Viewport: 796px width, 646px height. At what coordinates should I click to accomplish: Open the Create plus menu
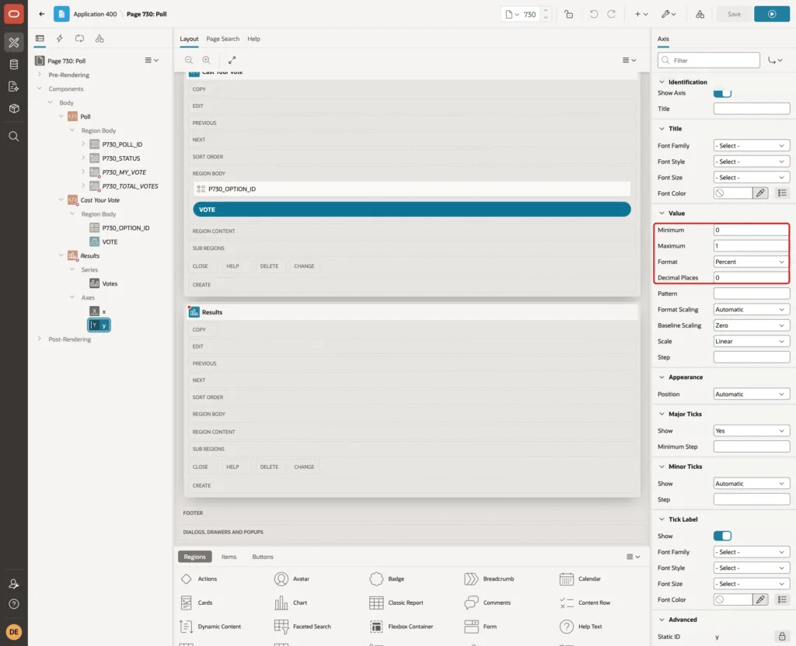click(x=641, y=14)
